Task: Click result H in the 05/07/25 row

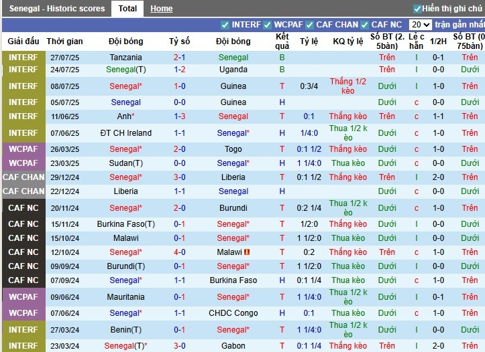Action: (282, 102)
